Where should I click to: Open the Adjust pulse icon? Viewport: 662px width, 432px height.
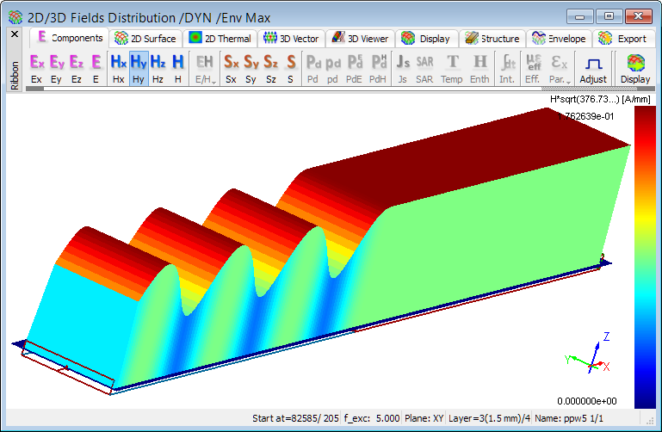click(x=592, y=68)
